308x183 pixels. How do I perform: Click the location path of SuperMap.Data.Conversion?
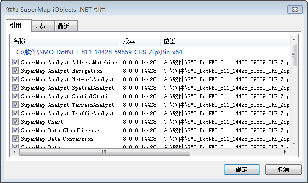click(x=226, y=139)
